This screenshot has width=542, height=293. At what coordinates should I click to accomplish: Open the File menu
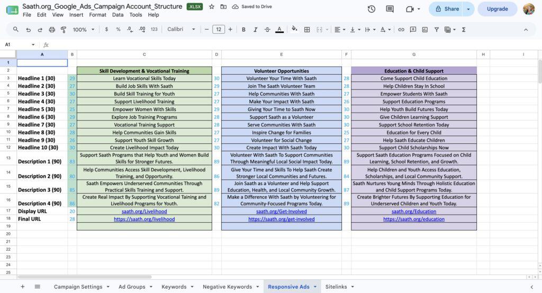click(27, 15)
